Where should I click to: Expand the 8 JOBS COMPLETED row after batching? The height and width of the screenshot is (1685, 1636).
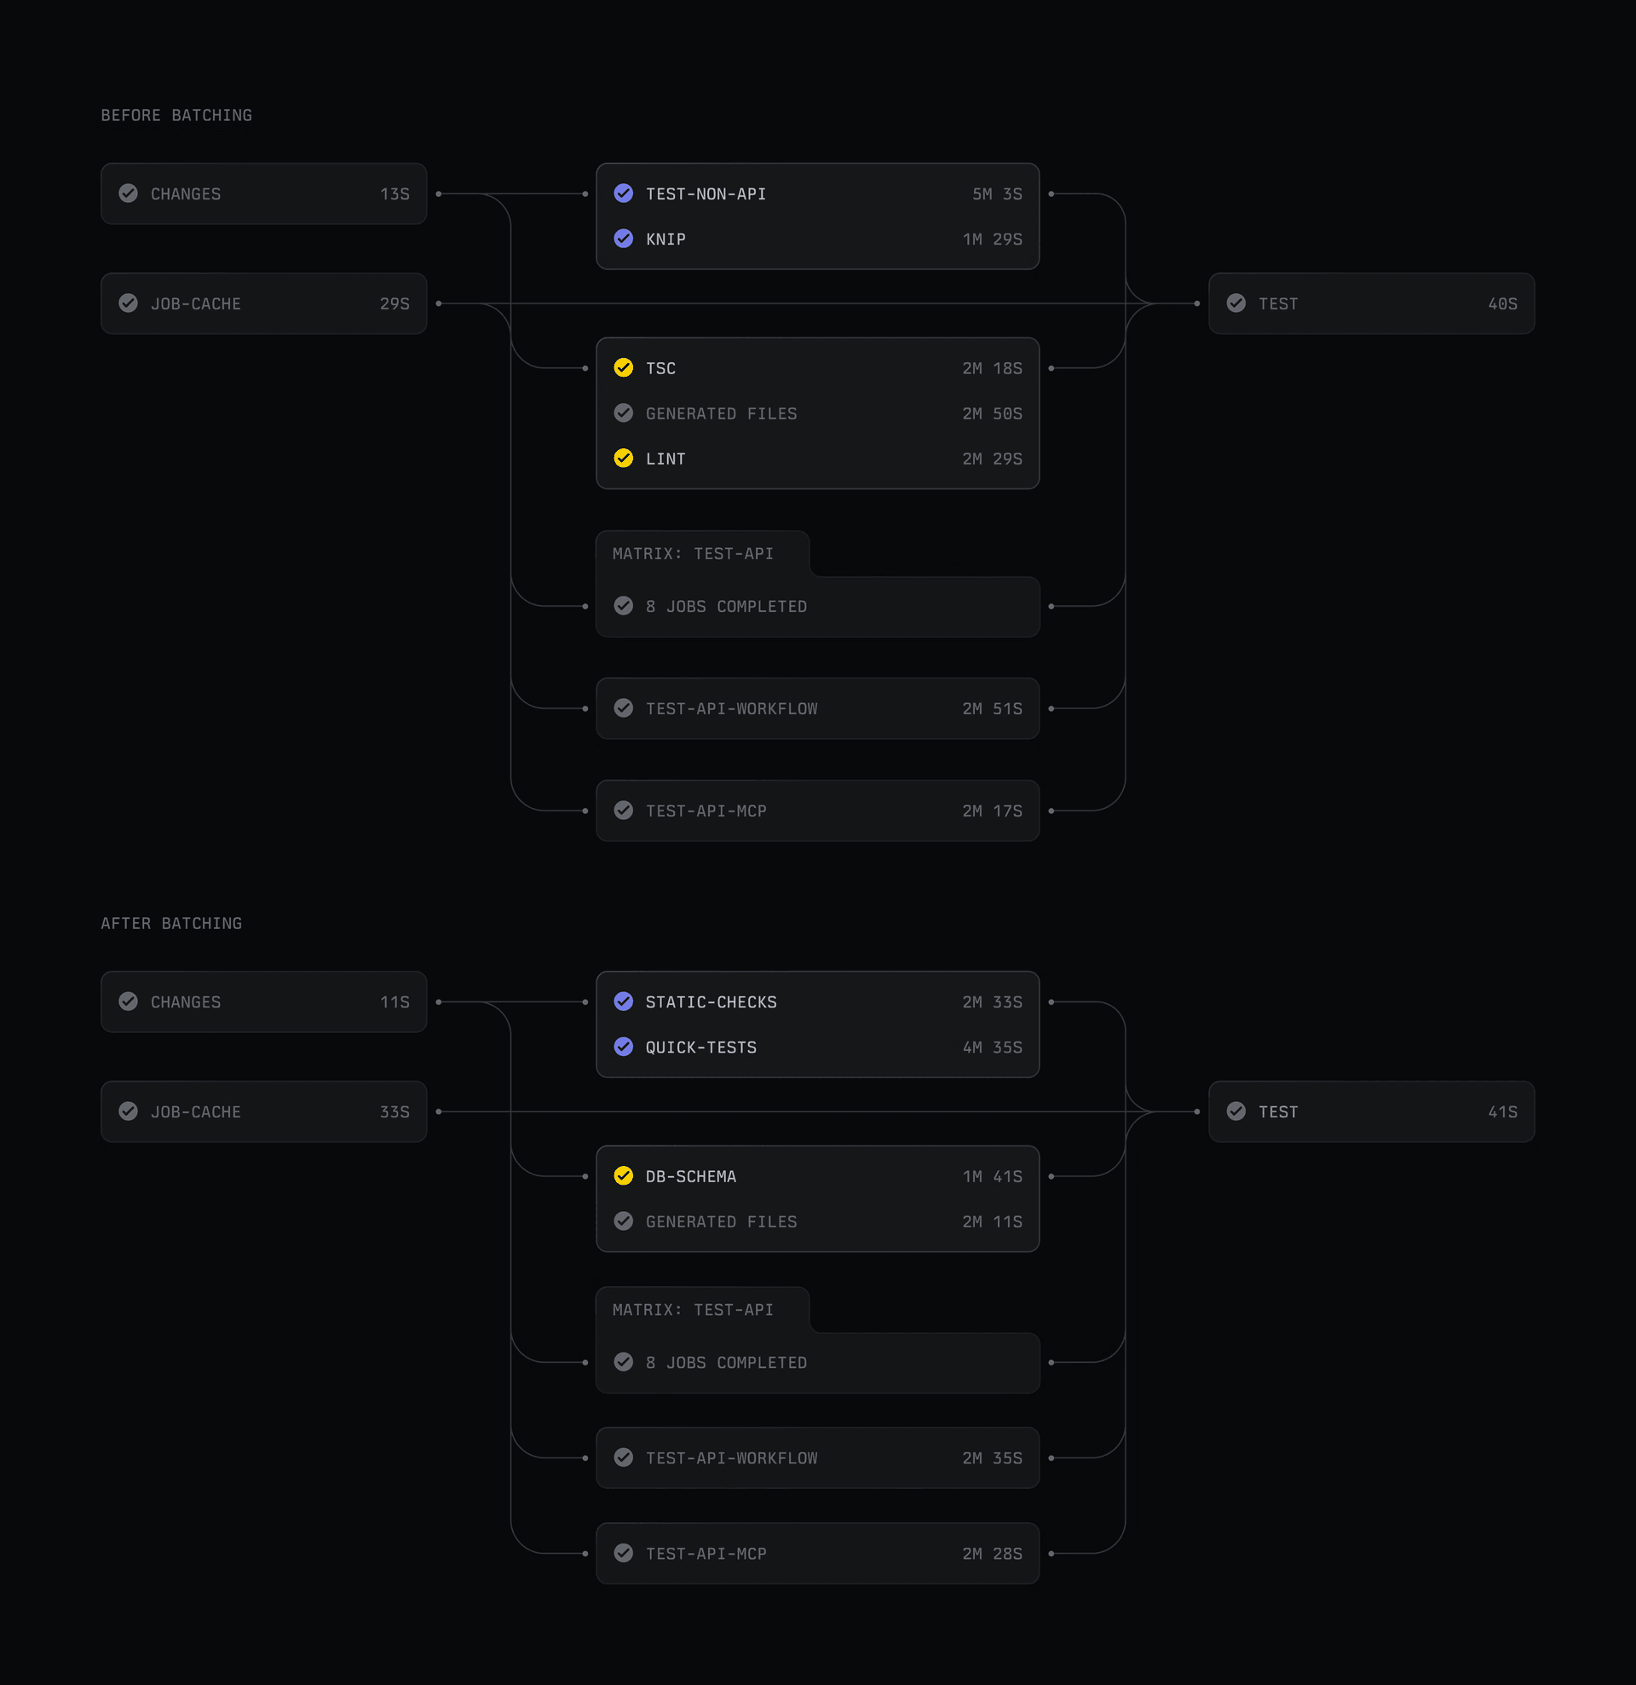point(817,1363)
